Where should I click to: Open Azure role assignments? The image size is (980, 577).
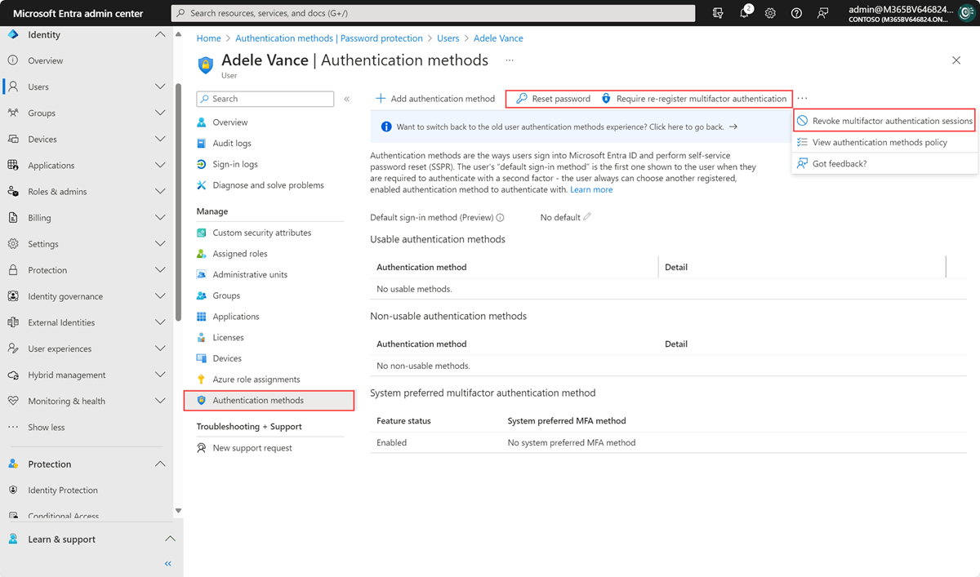point(257,379)
